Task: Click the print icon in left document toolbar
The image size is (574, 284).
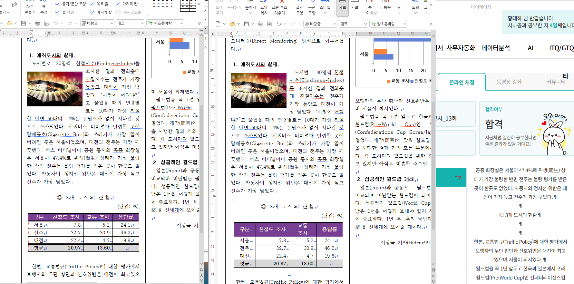Action: point(38,23)
